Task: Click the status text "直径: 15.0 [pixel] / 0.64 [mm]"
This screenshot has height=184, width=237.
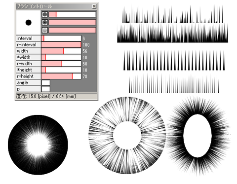Action: coord(46,96)
